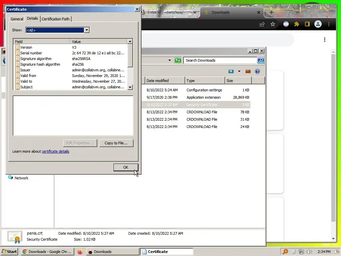341x256 pixels.
Task: Click the Search Downloads field in Explorer
Action: coord(220,60)
